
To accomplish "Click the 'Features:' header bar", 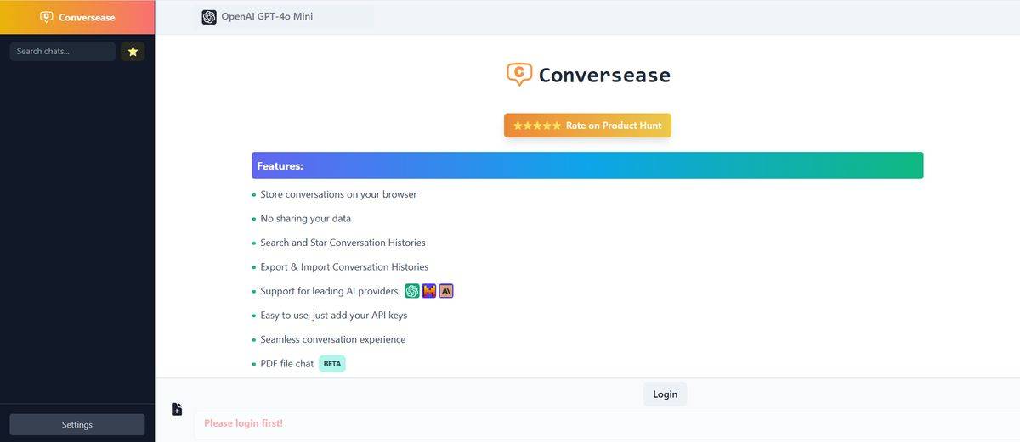I will (x=587, y=165).
